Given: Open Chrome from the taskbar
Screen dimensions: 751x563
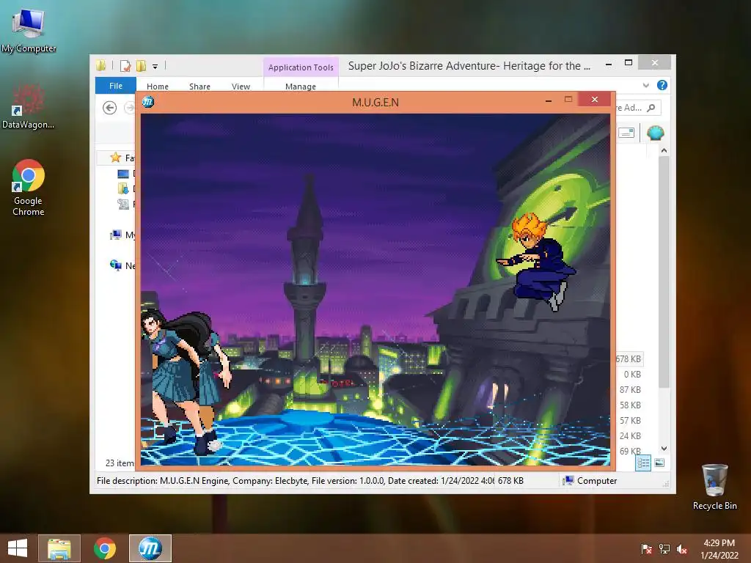Looking at the screenshot, I should pos(104,548).
